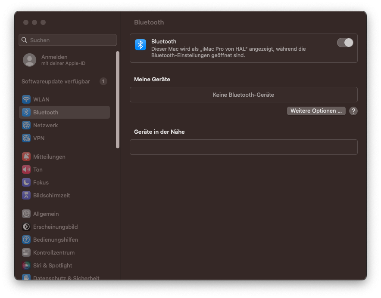
Task: Open Netzwerk settings
Action: tap(64, 125)
